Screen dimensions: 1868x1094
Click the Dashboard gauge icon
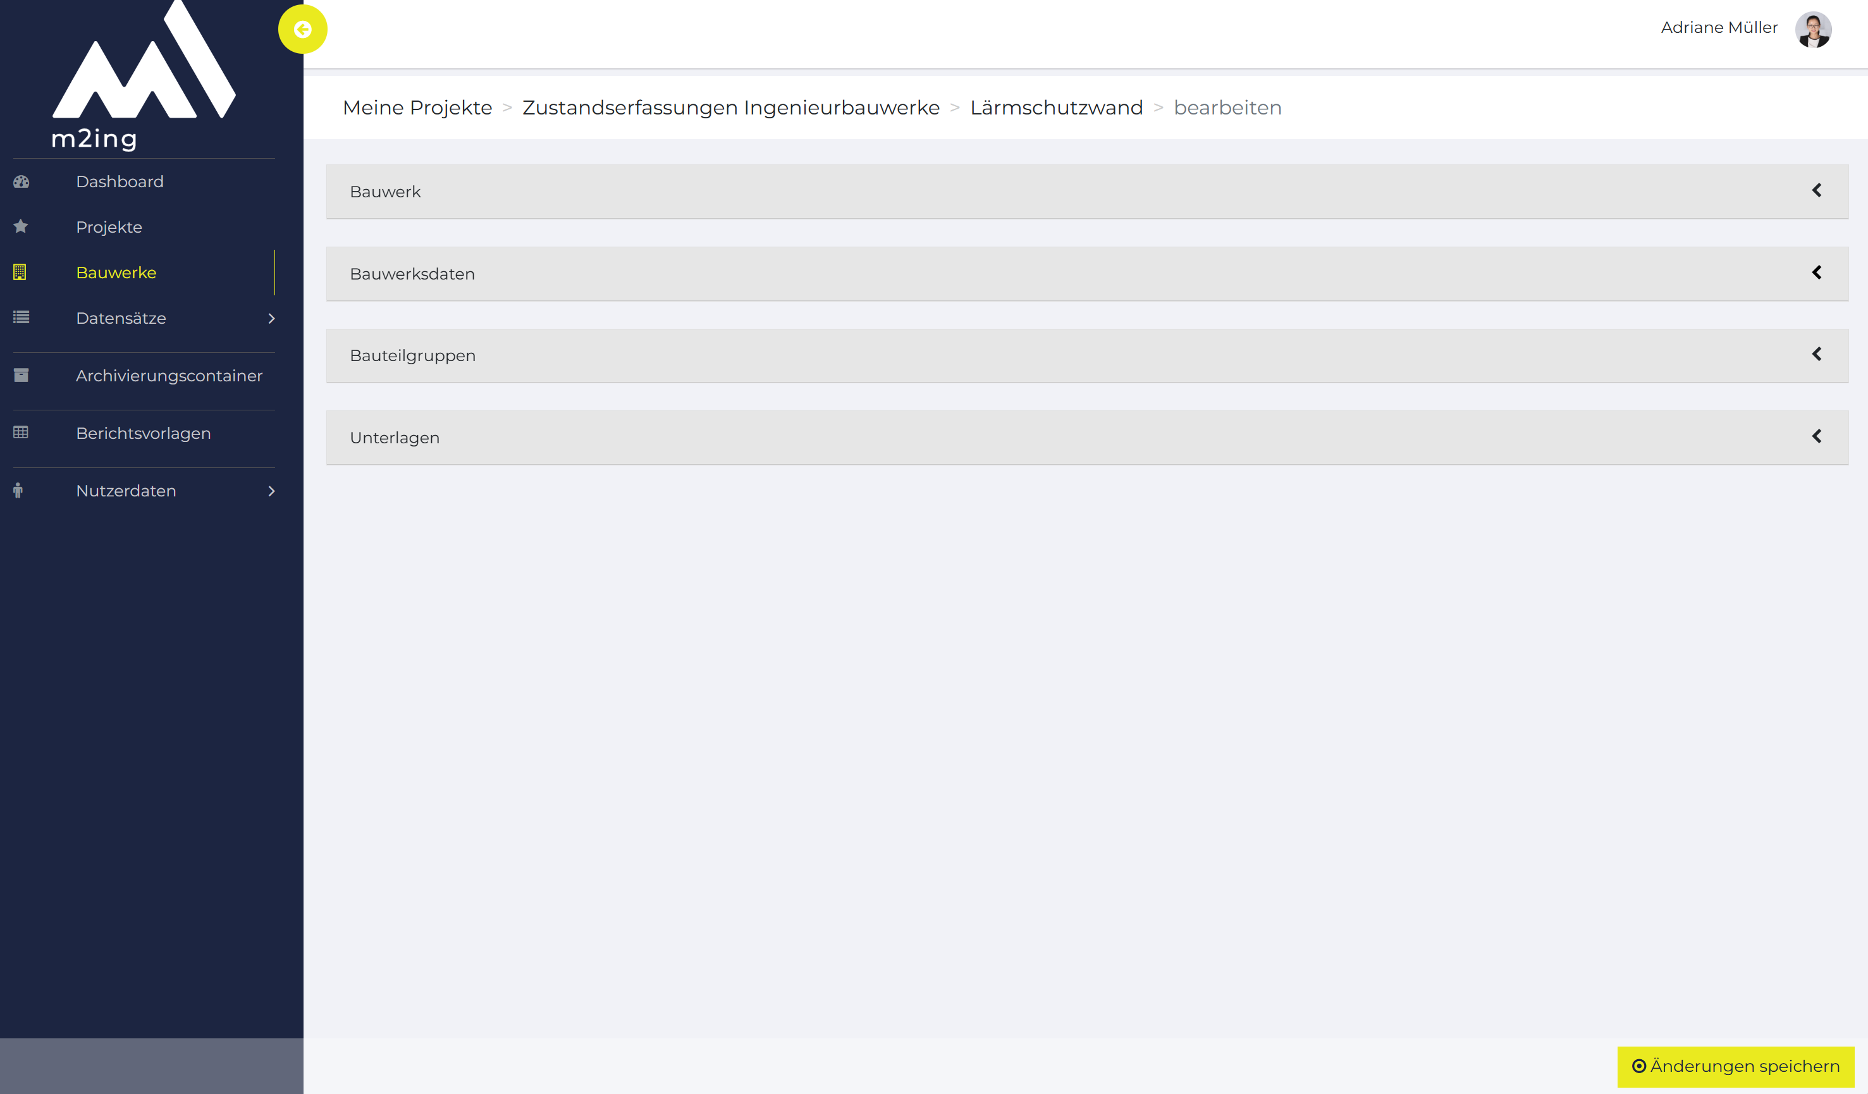[x=22, y=181]
